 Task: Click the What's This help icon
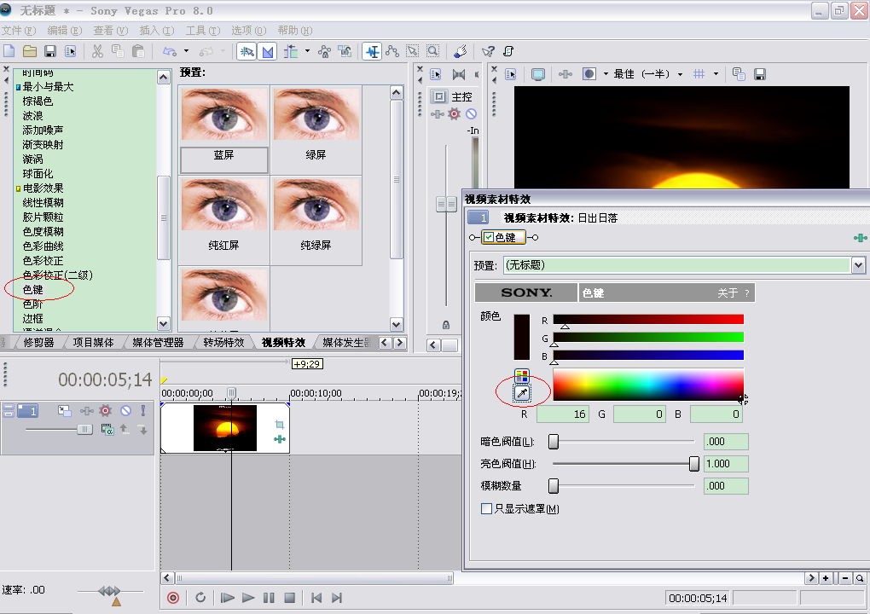[x=488, y=51]
